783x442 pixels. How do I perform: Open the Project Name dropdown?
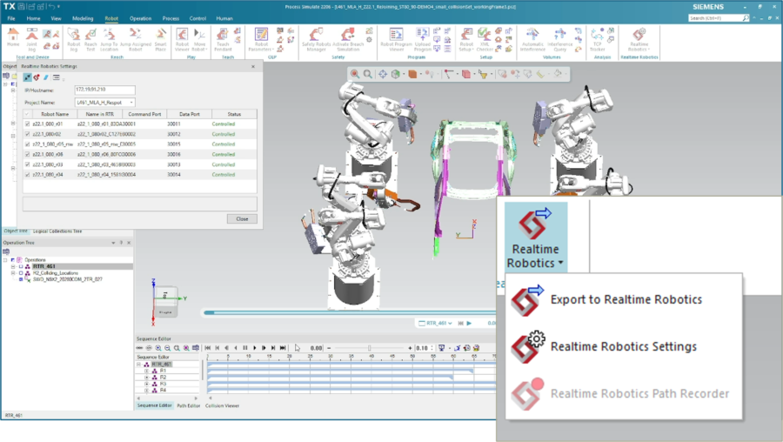[x=131, y=103]
